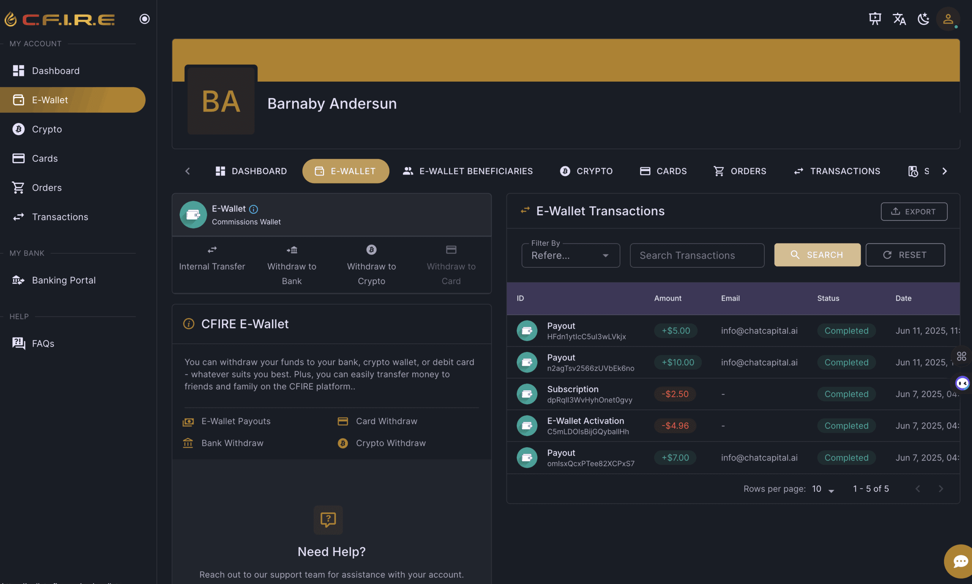Image resolution: width=972 pixels, height=584 pixels.
Task: Open the live chat bubble icon
Action: click(959, 561)
